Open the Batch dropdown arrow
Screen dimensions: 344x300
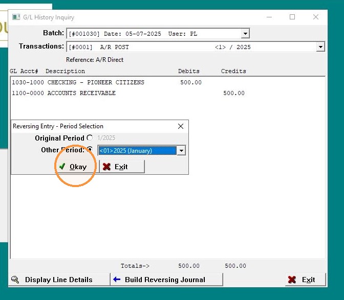pos(245,34)
